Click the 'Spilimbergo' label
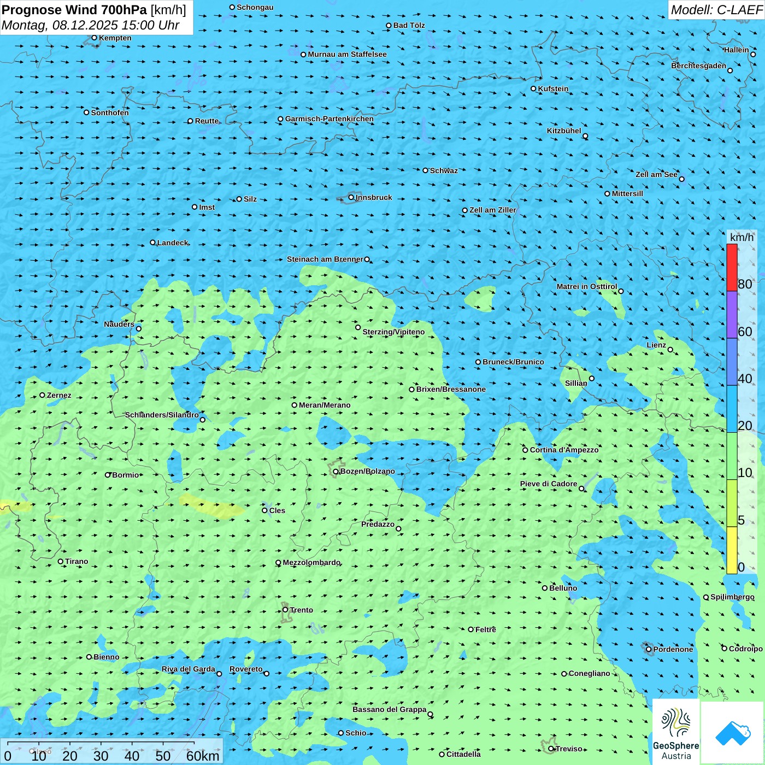 click(732, 597)
